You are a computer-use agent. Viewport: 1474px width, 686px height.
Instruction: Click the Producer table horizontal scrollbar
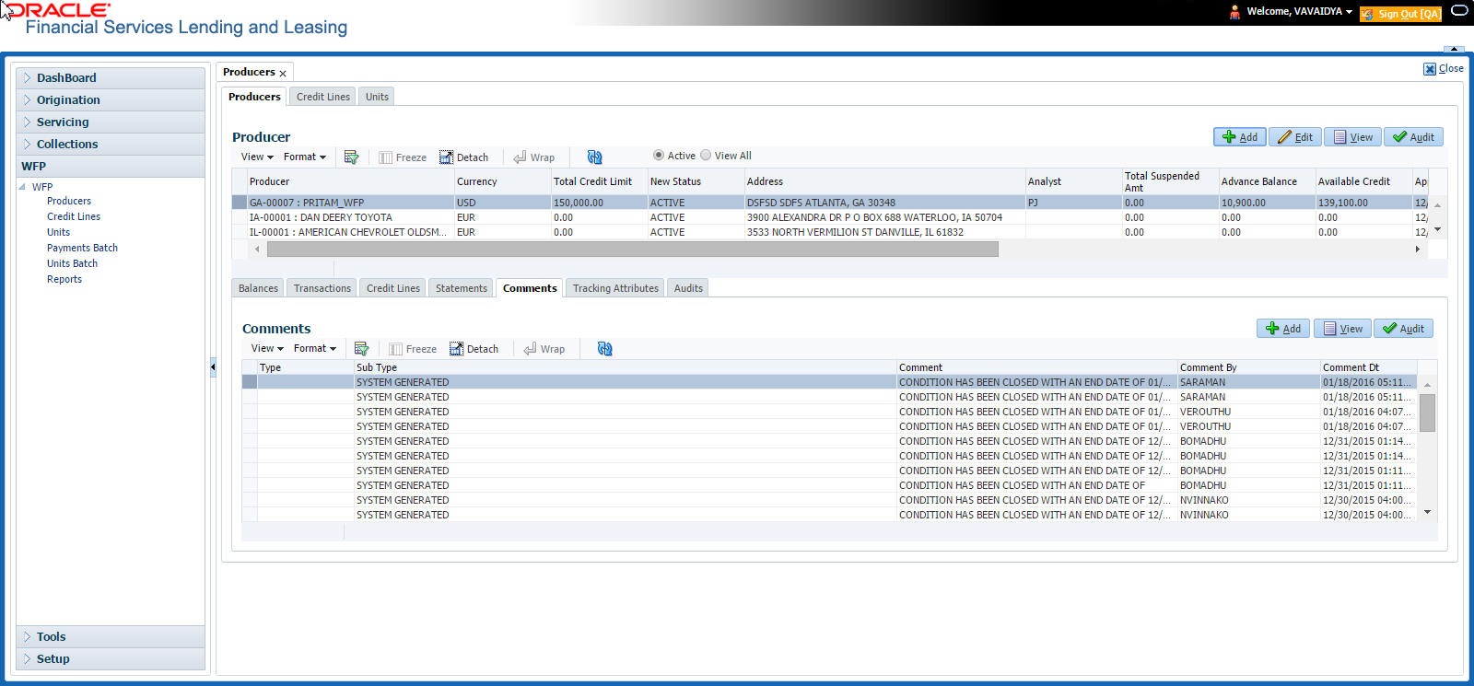pyautogui.click(x=632, y=250)
